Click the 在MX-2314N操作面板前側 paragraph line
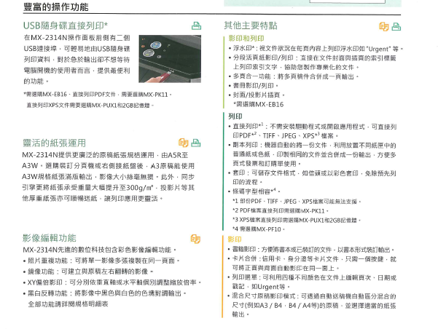The width and height of the screenshot is (438, 329). pos(77,38)
